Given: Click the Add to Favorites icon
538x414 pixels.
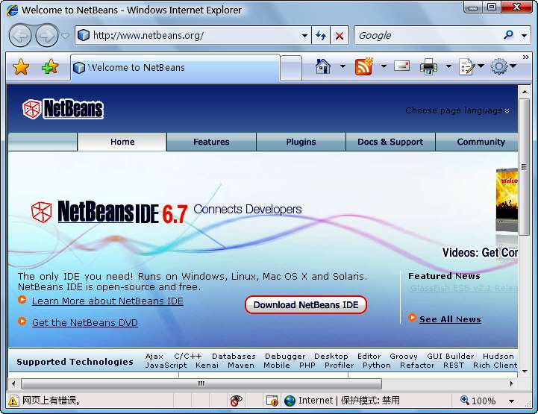Looking at the screenshot, I should pos(50,67).
